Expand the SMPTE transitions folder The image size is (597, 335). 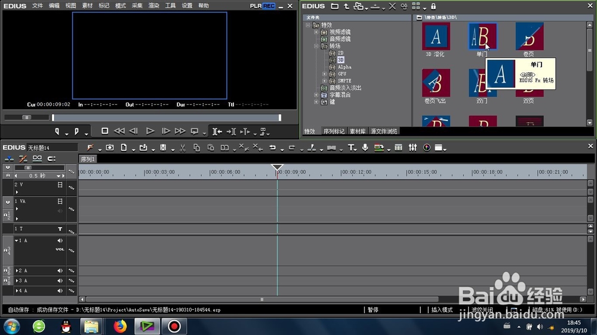click(x=324, y=81)
